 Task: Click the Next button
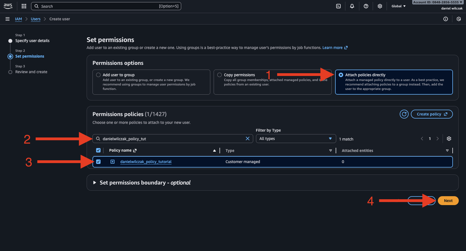(448, 201)
